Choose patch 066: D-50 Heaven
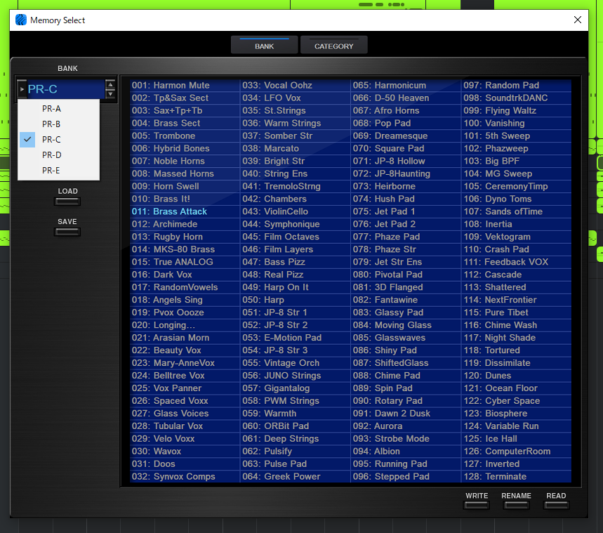Screen dimensions: 603x533 (x=406, y=98)
